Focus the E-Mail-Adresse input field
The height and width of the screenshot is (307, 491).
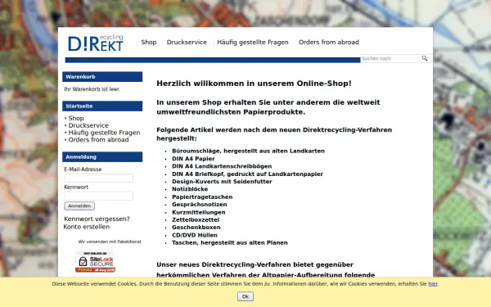pos(99,178)
